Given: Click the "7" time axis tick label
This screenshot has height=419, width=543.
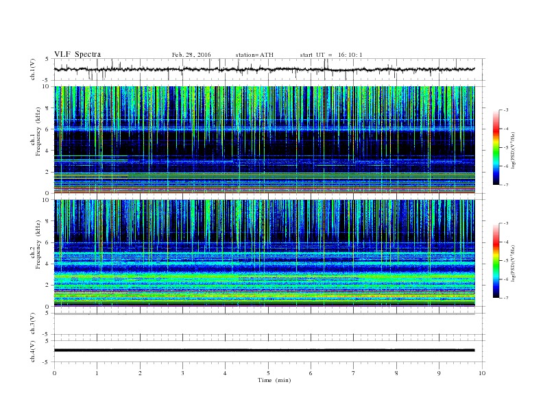Looking at the screenshot, I should (x=354, y=373).
